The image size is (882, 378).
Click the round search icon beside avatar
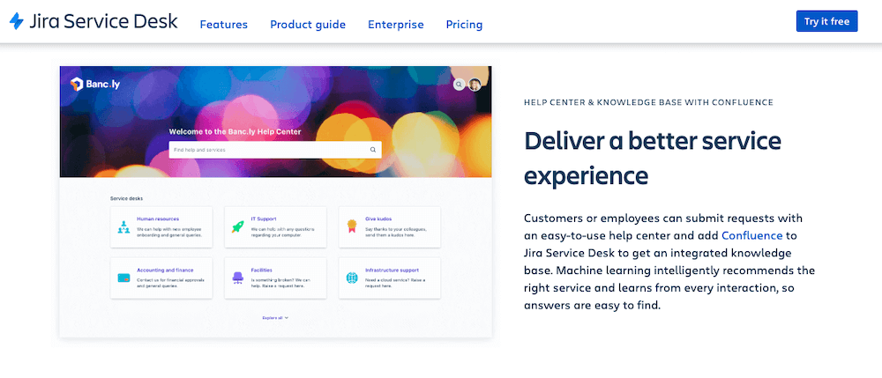click(459, 85)
